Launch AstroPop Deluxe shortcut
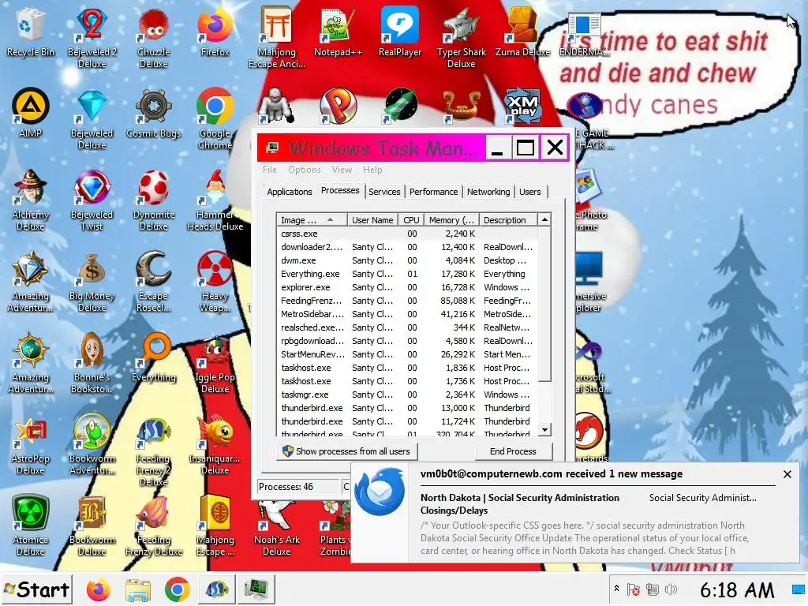The image size is (808, 606). pyautogui.click(x=31, y=444)
